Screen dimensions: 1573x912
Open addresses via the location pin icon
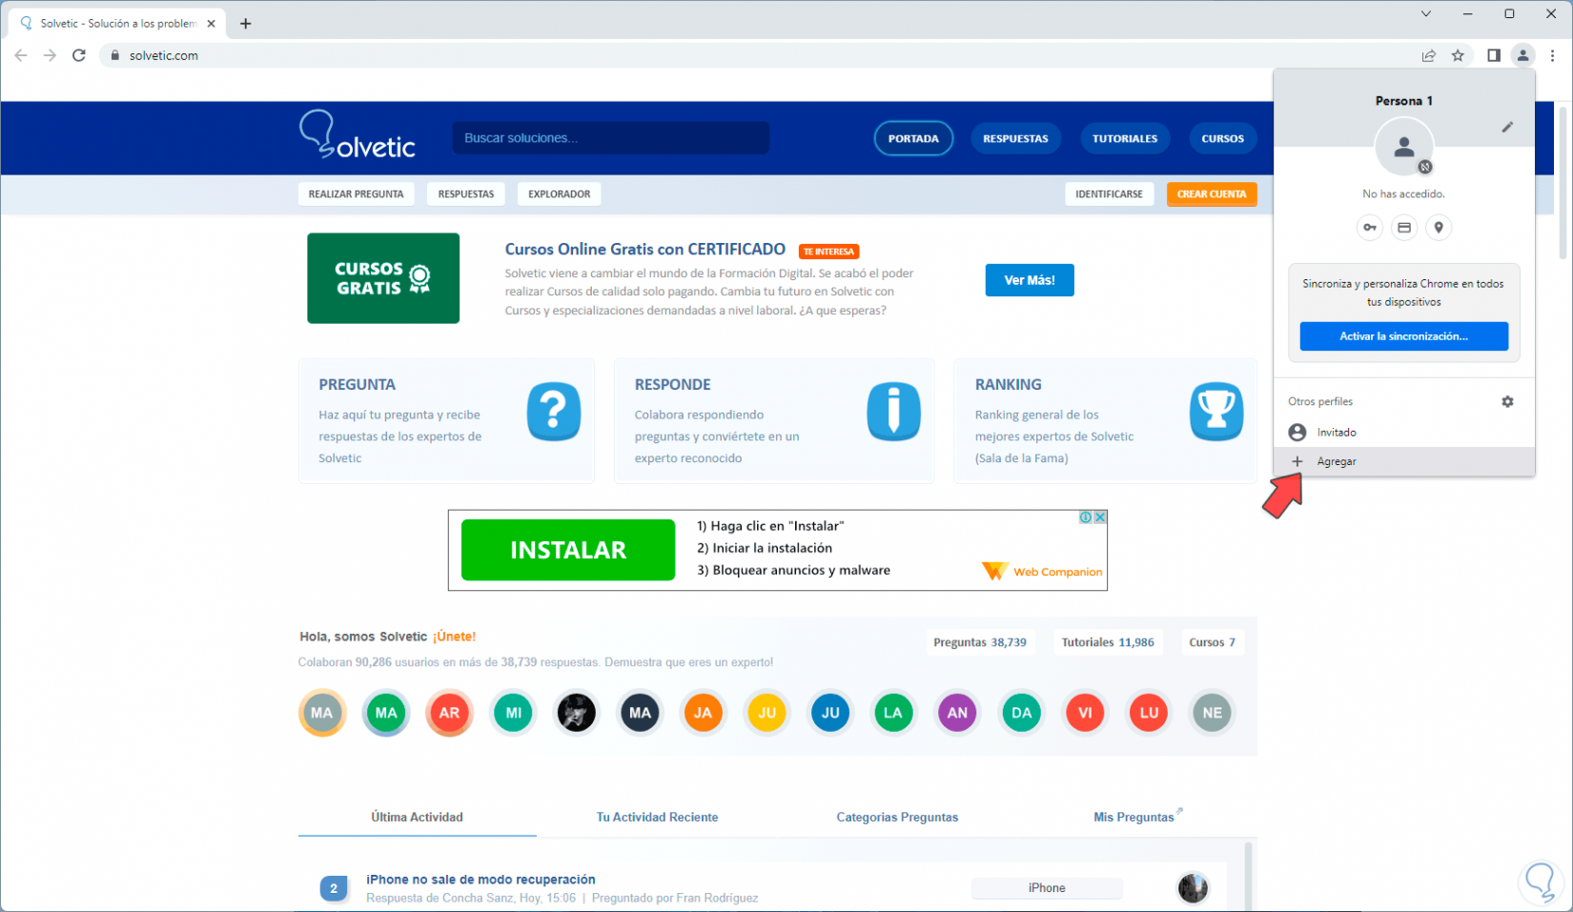pyautogui.click(x=1439, y=228)
